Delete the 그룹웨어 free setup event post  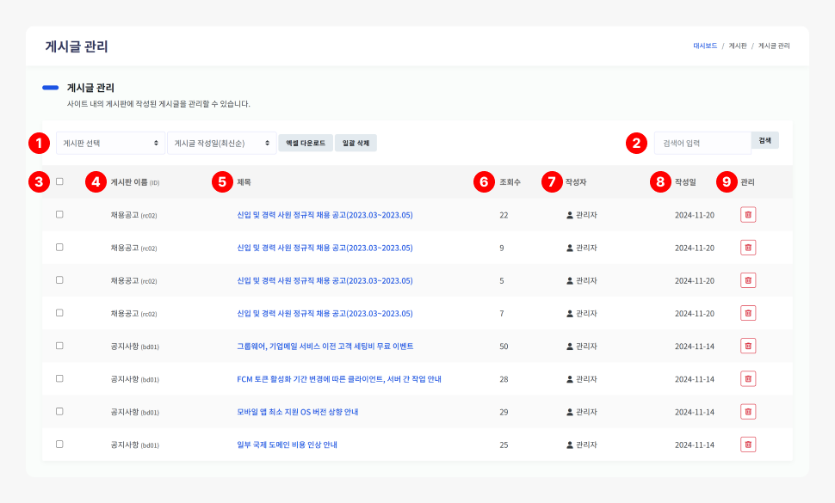click(748, 346)
